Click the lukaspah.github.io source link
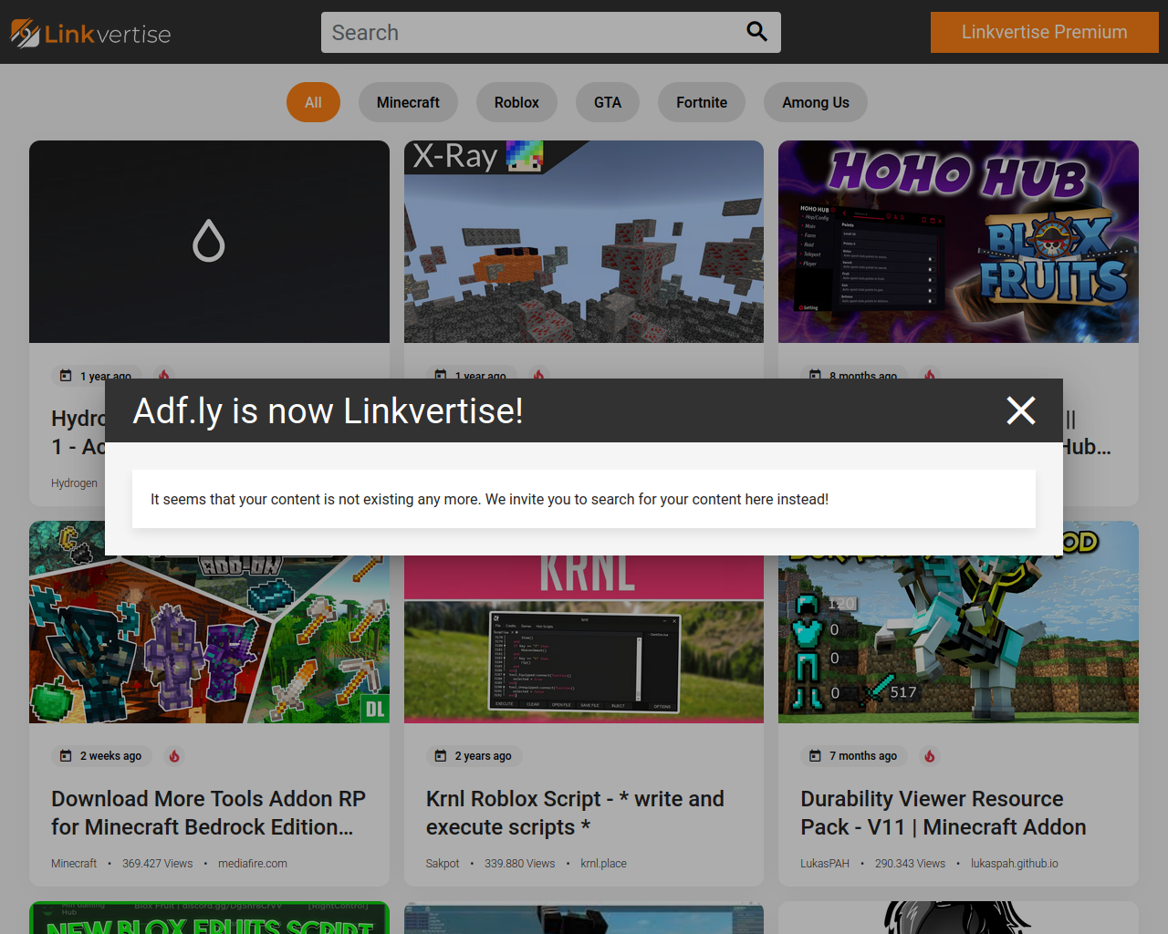 pos(1015,863)
